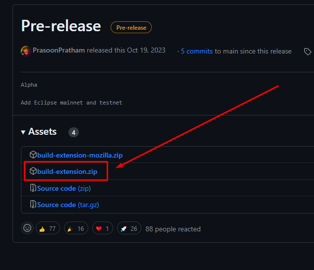314x270 pixels.
Task: Open the 5 commits link
Action: 196,51
